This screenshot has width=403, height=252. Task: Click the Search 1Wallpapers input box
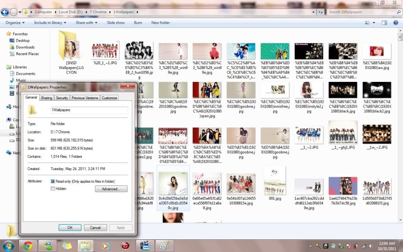[362, 12]
